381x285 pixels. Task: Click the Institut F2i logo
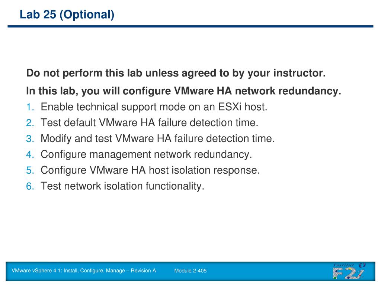349,271
